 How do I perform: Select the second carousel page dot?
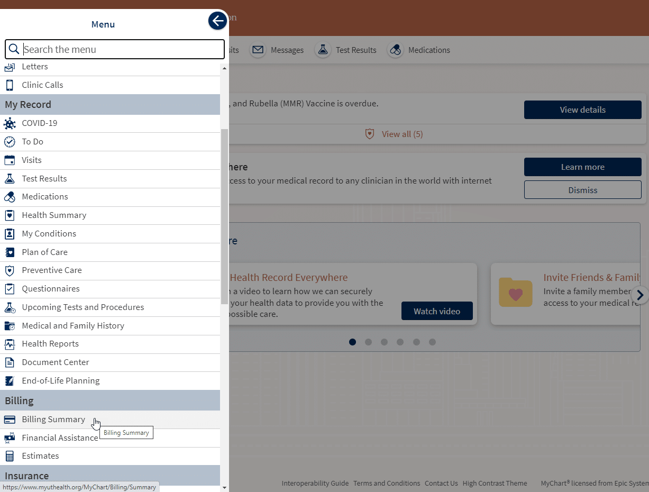(x=368, y=342)
